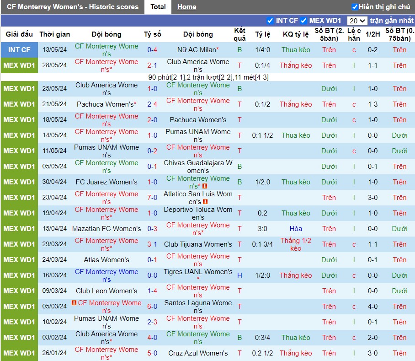Click the Thời gian column header

coord(55,34)
